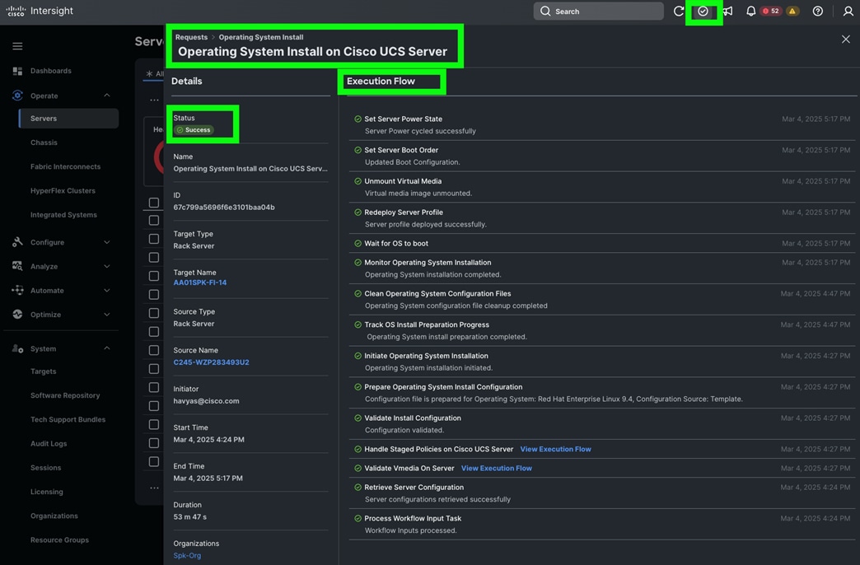Viewport: 860px width, 565px height.
Task: Open Fabric Interconnects in the sidebar
Action: point(65,166)
